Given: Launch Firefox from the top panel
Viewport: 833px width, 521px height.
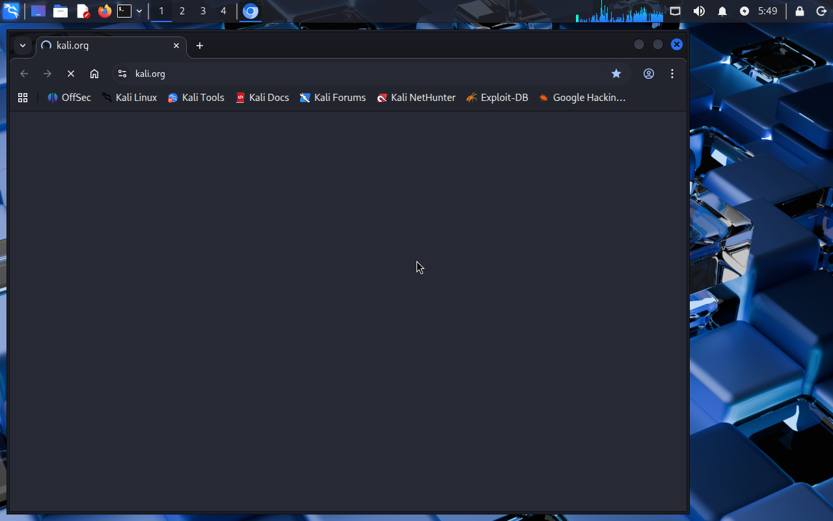Looking at the screenshot, I should 105,11.
